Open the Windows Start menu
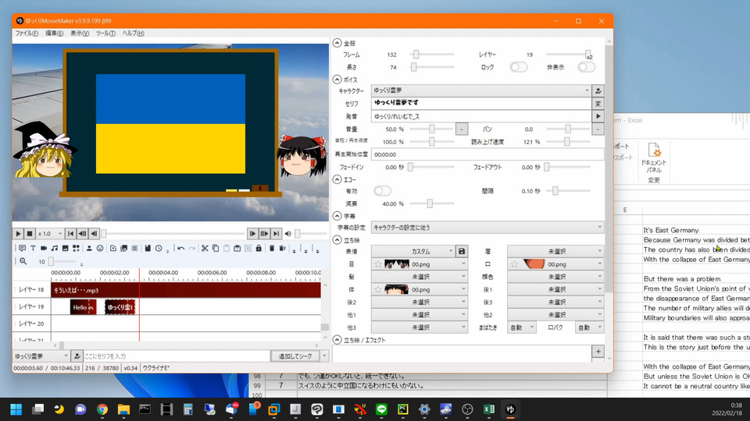This screenshot has width=750, height=421. pyautogui.click(x=16, y=409)
